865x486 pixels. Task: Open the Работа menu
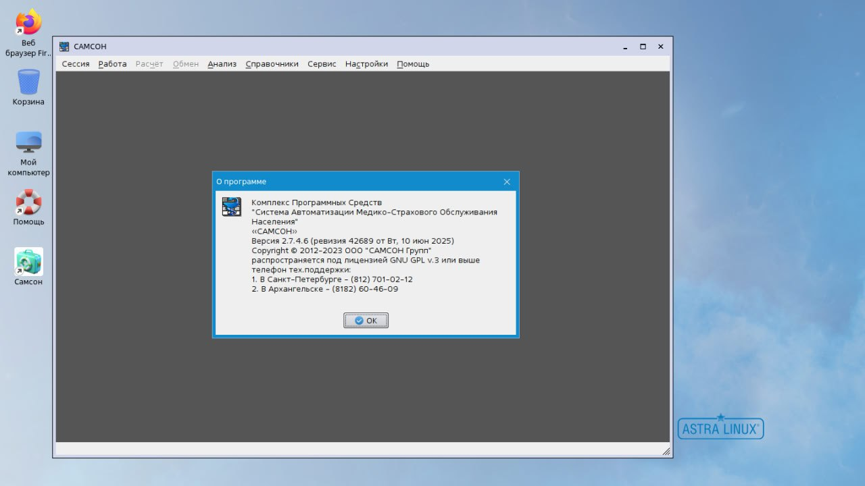pyautogui.click(x=112, y=64)
